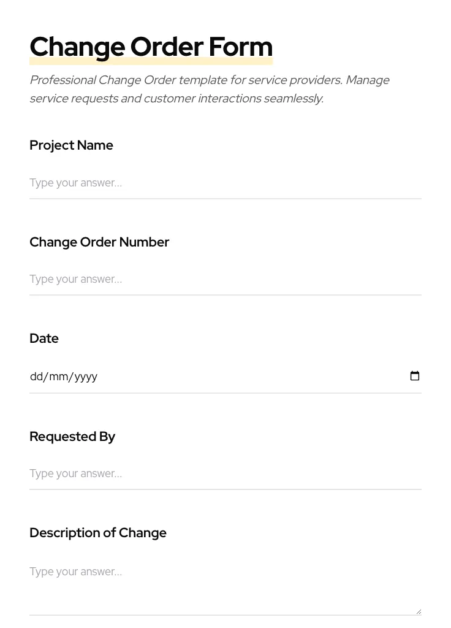Open the date picker calendar icon
This screenshot has height=628, width=451.
pos(415,375)
